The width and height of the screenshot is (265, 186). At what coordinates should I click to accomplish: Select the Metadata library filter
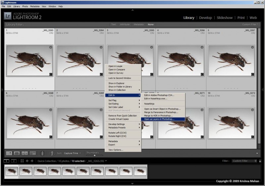pyautogui.click(x=138, y=25)
